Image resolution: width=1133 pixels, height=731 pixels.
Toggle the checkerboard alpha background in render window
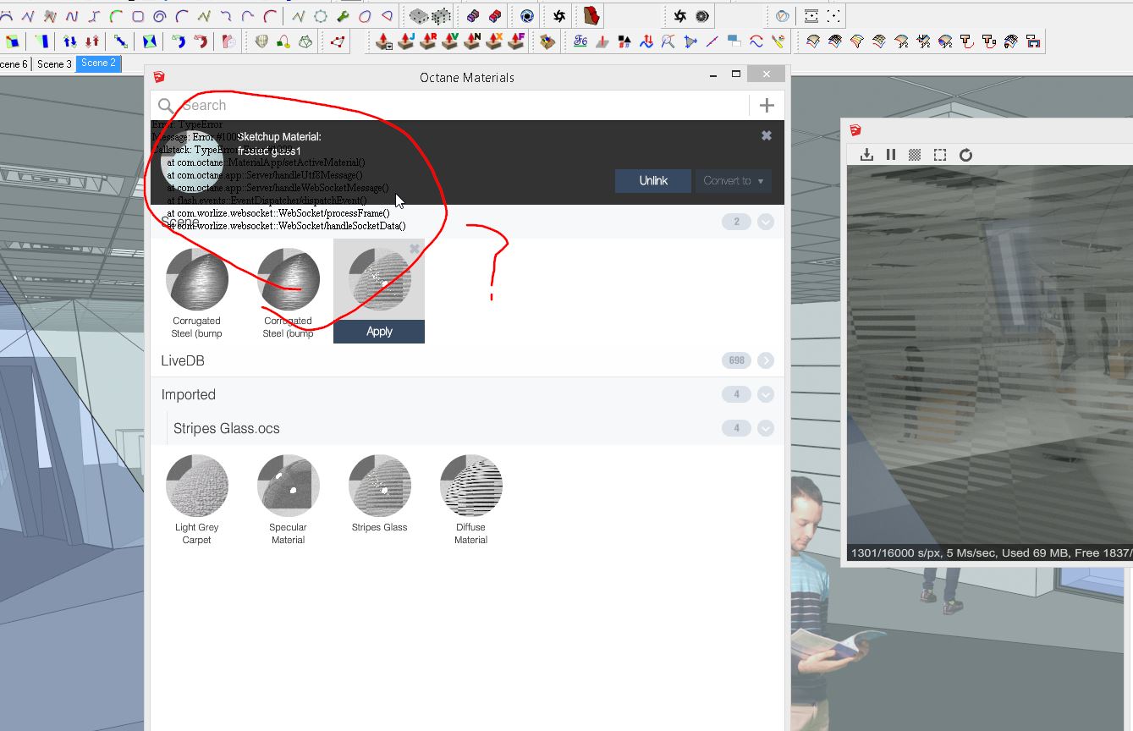click(915, 155)
